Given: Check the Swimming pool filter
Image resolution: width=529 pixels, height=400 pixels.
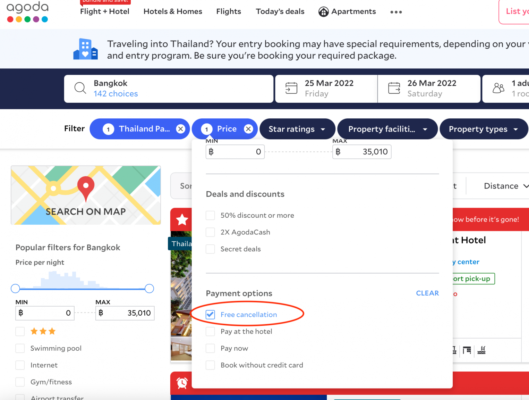Looking at the screenshot, I should pyautogui.click(x=20, y=348).
